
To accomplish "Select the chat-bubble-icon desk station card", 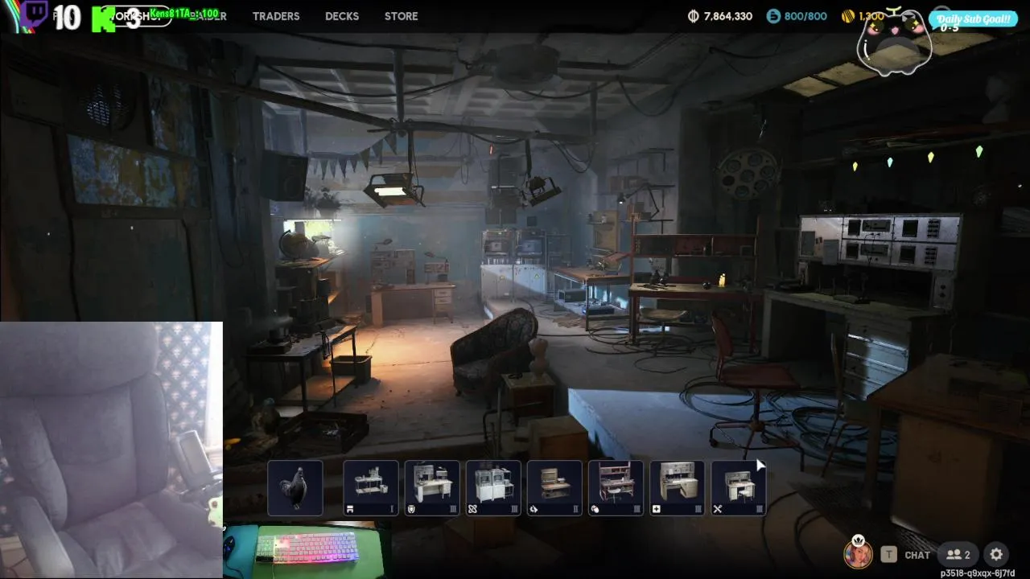I will point(616,488).
